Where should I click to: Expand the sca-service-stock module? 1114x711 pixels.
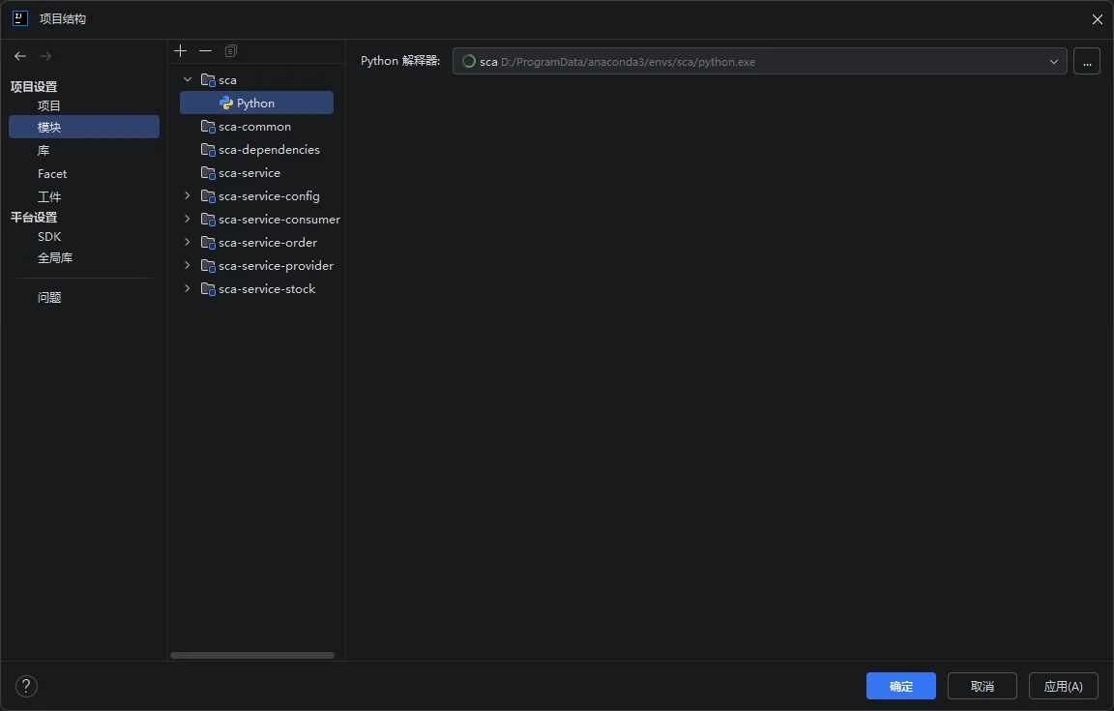188,288
